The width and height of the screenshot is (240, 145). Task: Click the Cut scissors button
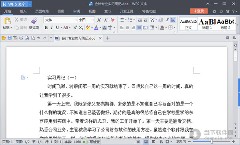20,20
